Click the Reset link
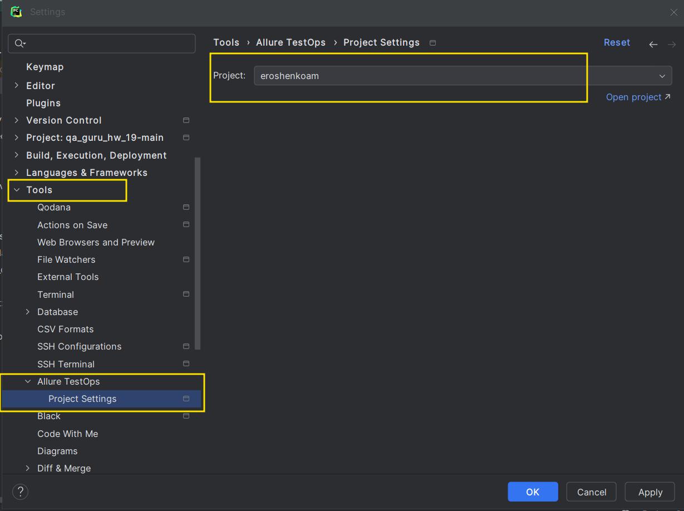Screen dimensions: 684x511 [617, 42]
